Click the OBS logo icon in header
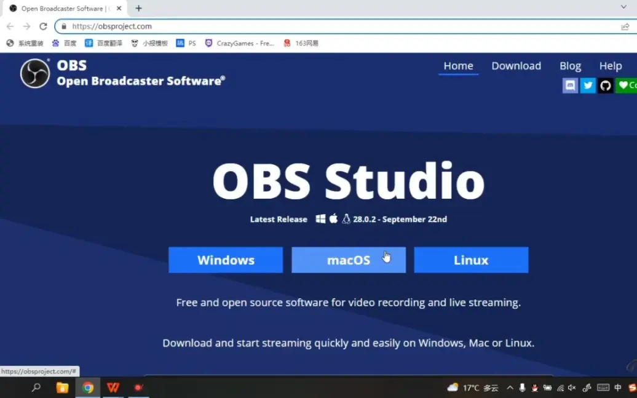Image resolution: width=637 pixels, height=398 pixels. click(35, 74)
